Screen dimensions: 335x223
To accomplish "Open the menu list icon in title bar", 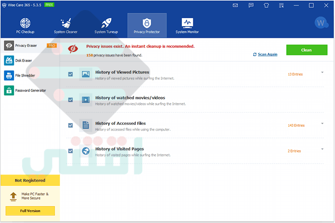I will [x=281, y=5].
